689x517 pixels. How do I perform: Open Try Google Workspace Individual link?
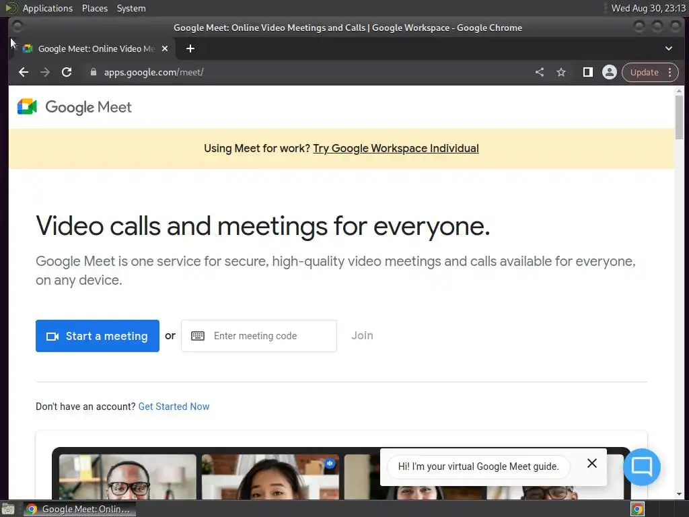coord(396,149)
